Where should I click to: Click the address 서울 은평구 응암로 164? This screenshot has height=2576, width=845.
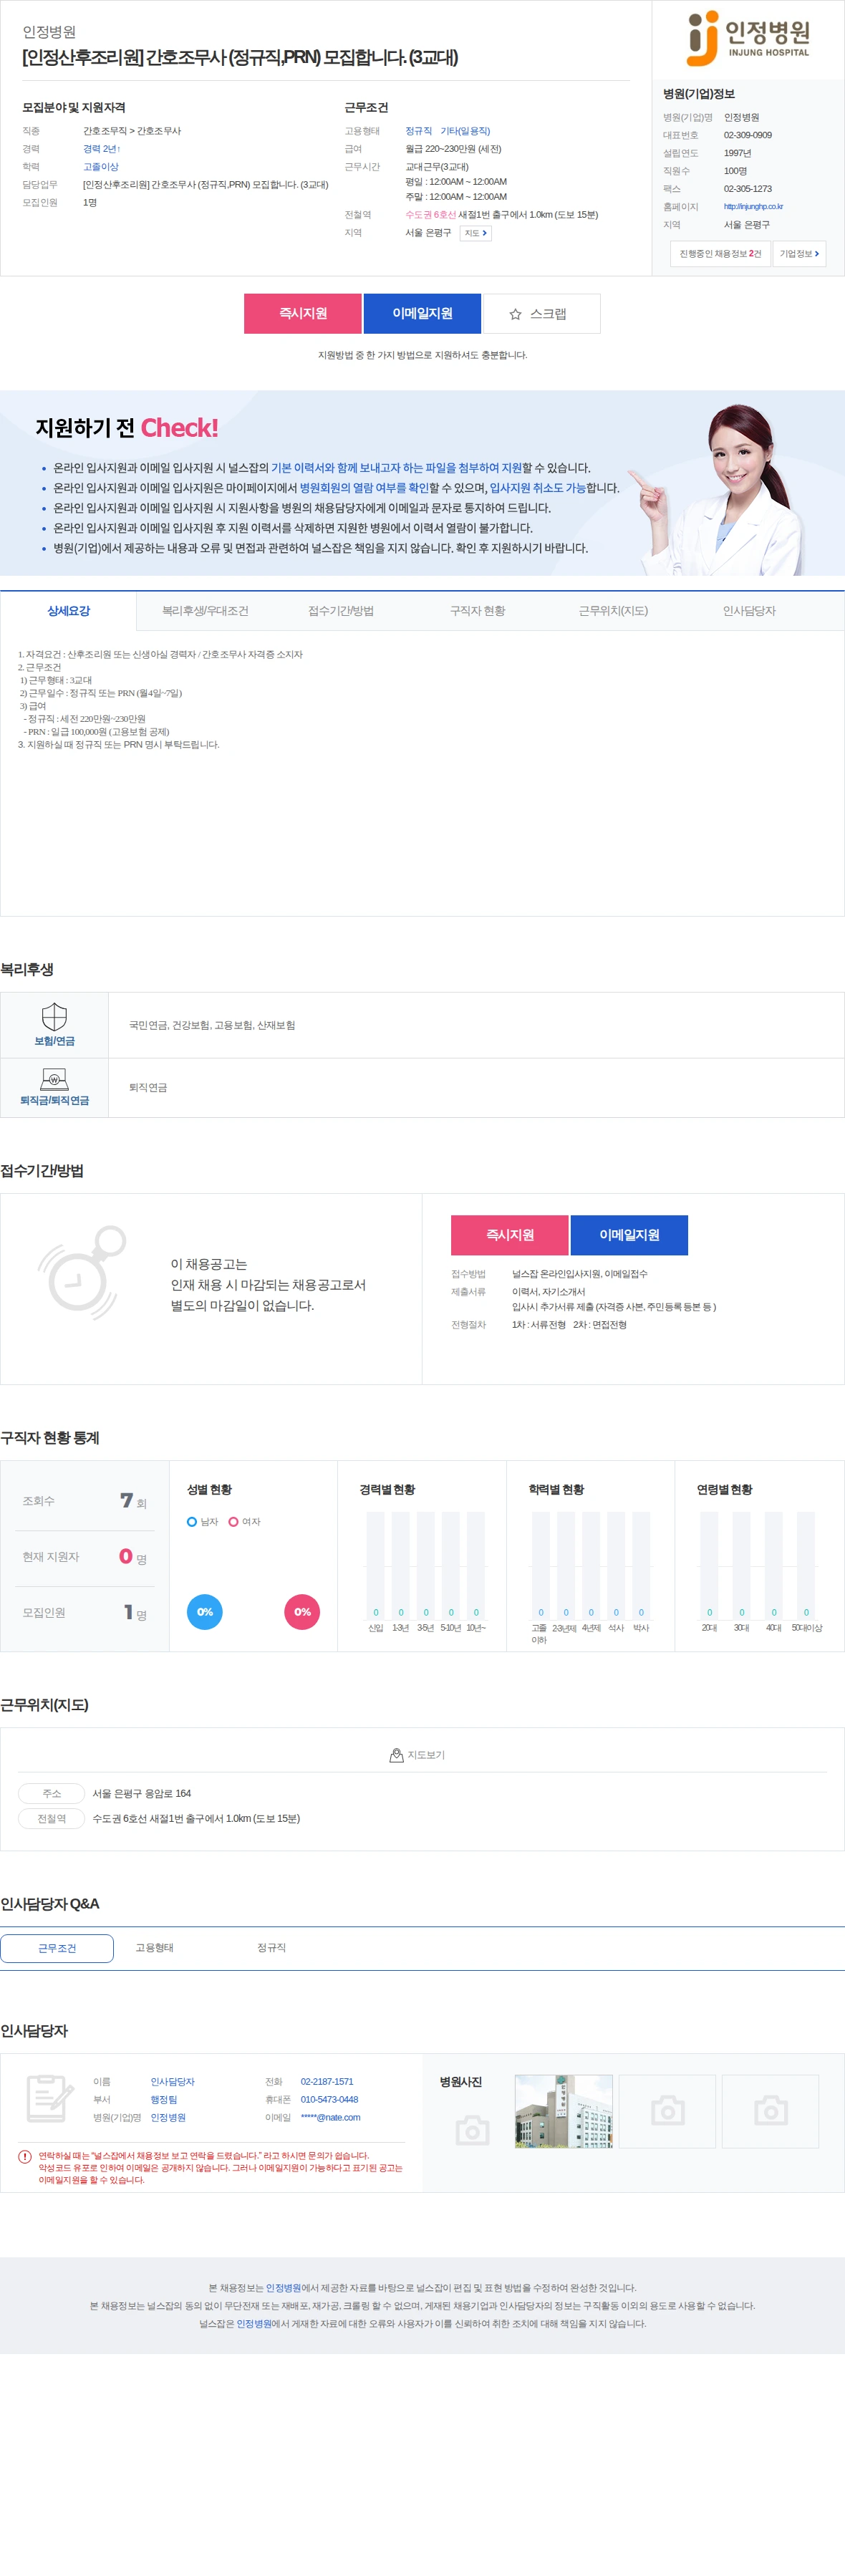141,1793
